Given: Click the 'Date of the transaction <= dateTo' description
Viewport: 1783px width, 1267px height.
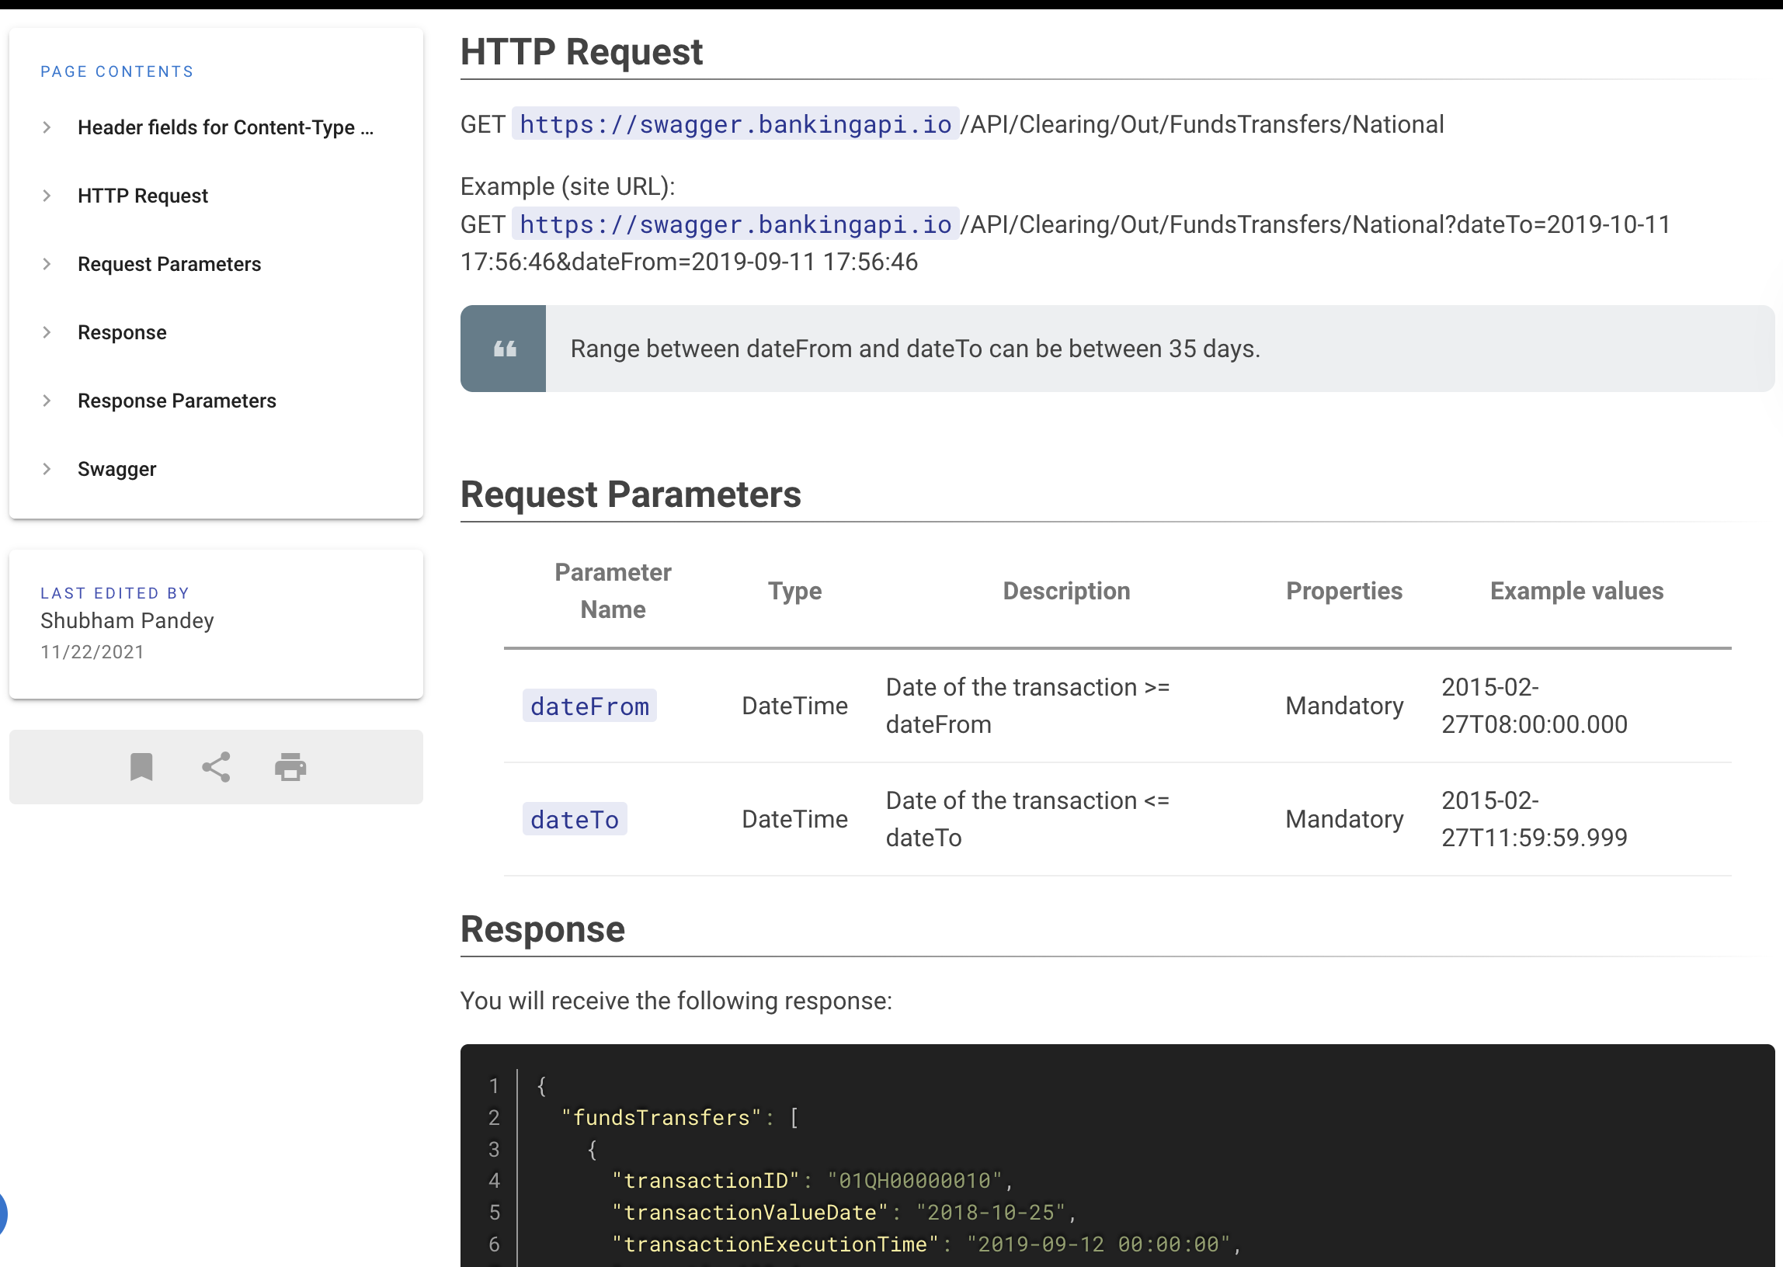Looking at the screenshot, I should [x=1027, y=819].
